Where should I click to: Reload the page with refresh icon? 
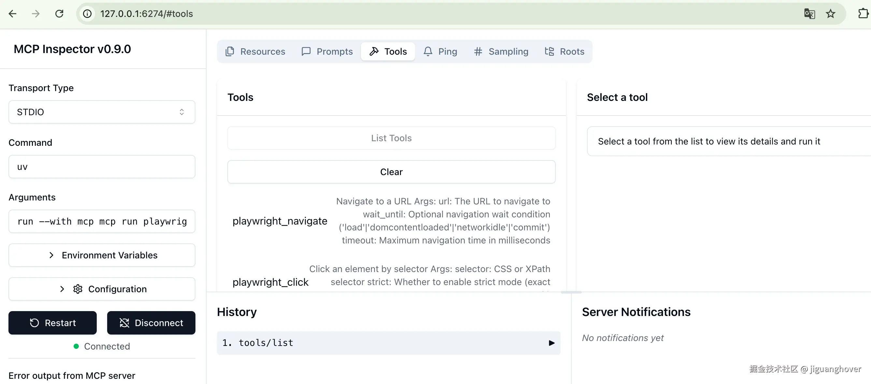coord(59,14)
